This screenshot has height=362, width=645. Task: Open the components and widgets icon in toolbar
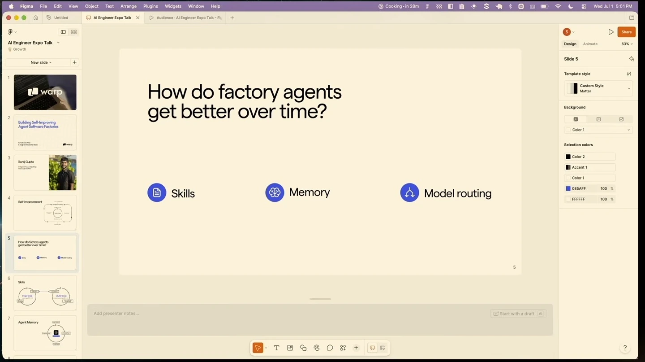tap(343, 348)
